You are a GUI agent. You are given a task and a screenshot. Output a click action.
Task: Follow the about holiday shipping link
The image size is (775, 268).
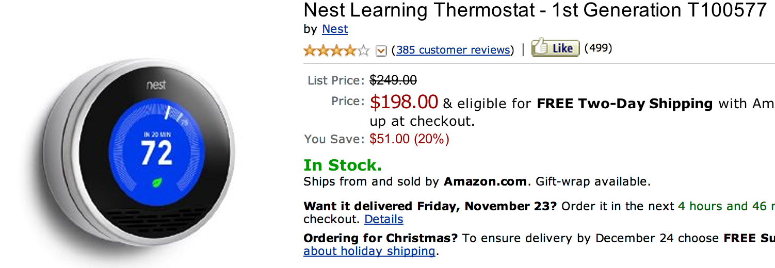(x=369, y=252)
